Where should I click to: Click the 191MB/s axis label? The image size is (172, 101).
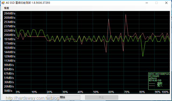(x=10, y=39)
